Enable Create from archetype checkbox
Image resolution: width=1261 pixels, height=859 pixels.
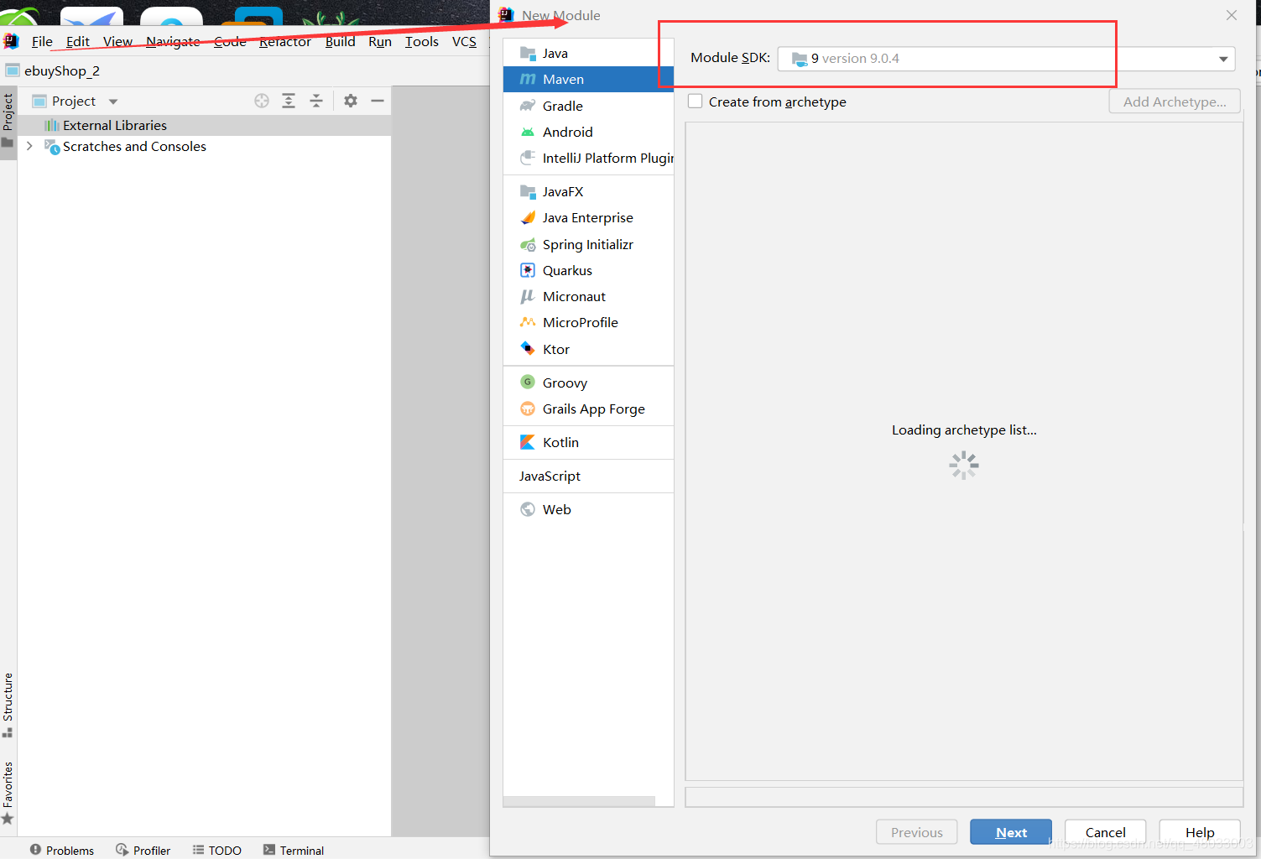pyautogui.click(x=695, y=102)
